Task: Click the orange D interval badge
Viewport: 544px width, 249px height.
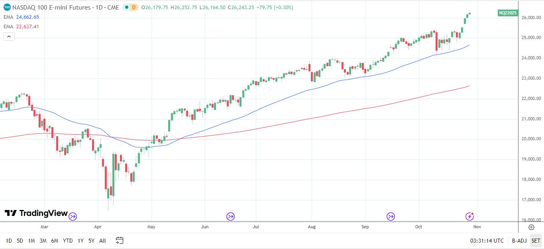Action: 134,7
